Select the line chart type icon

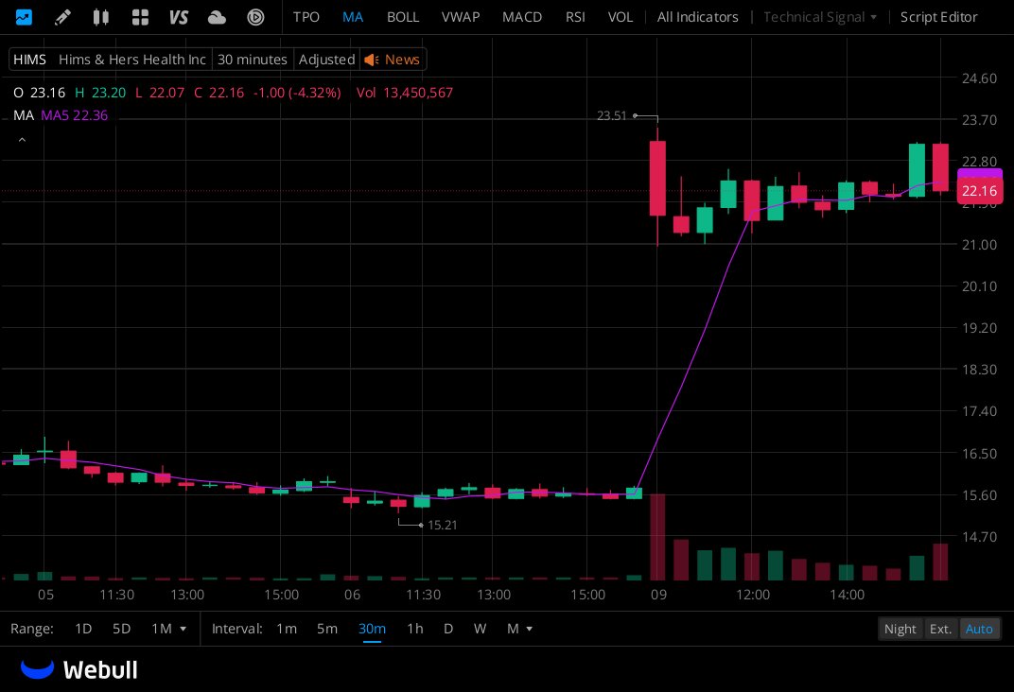[x=24, y=17]
